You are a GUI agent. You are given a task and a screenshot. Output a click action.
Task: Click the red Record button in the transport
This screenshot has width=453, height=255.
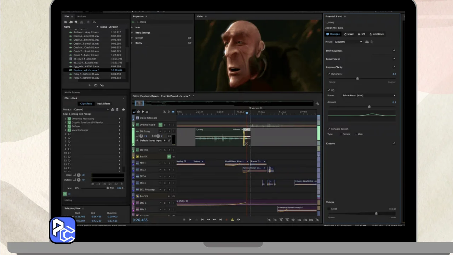[x=226, y=220]
